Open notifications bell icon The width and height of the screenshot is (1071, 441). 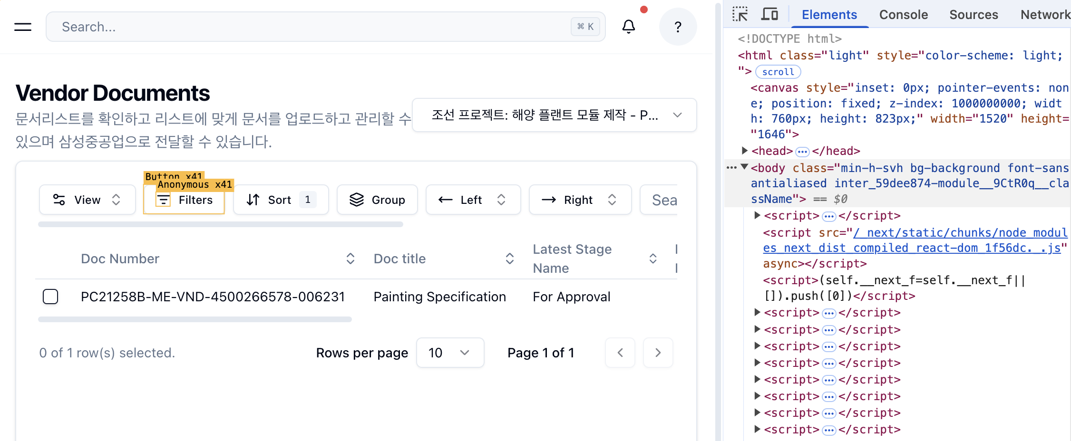[629, 27]
